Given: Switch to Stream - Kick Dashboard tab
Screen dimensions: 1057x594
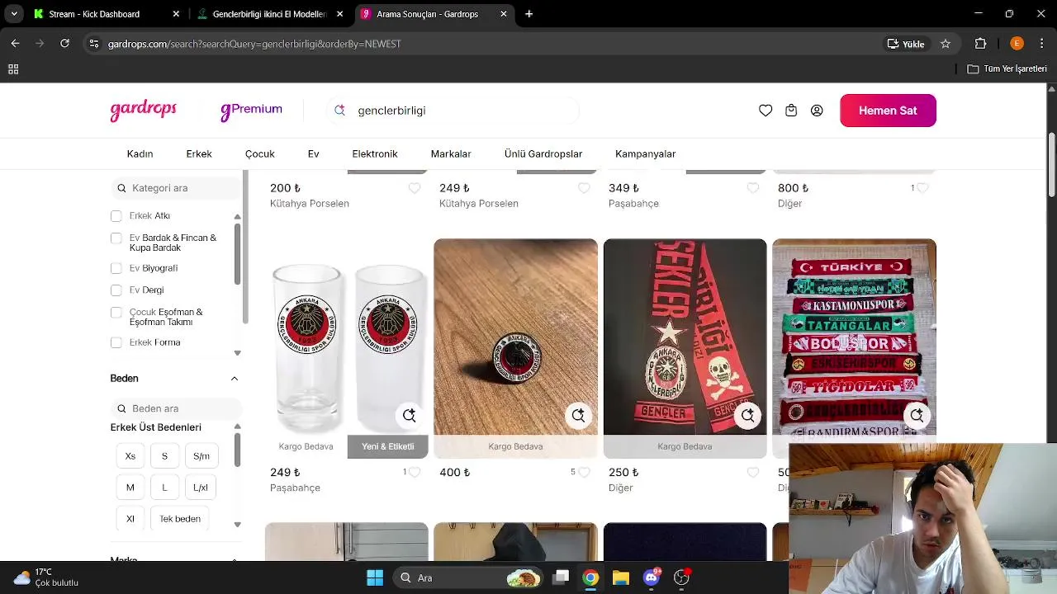Looking at the screenshot, I should [x=106, y=14].
